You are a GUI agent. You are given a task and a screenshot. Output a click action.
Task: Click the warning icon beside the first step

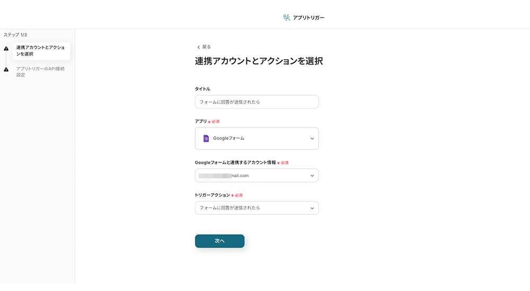pyautogui.click(x=6, y=48)
